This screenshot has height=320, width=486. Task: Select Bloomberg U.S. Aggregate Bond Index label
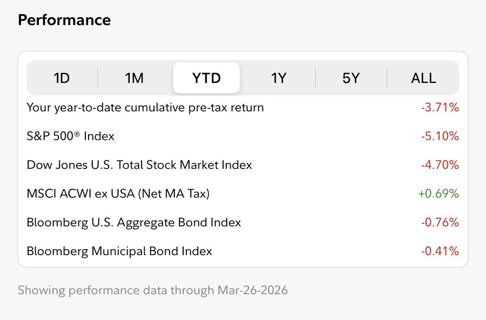click(134, 222)
